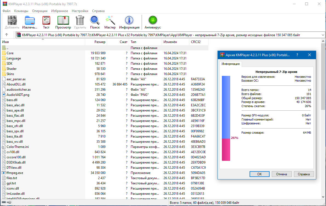Click the dialog help question mark

click(297, 55)
